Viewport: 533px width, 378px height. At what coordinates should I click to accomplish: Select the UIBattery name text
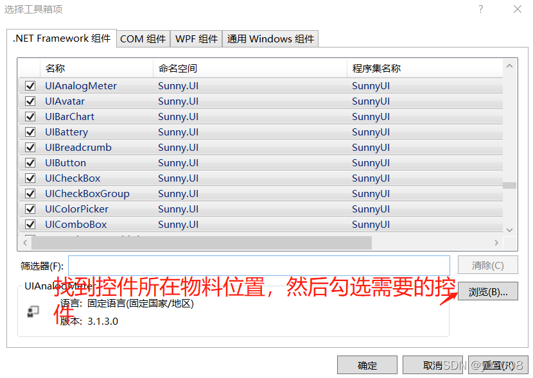(x=67, y=132)
